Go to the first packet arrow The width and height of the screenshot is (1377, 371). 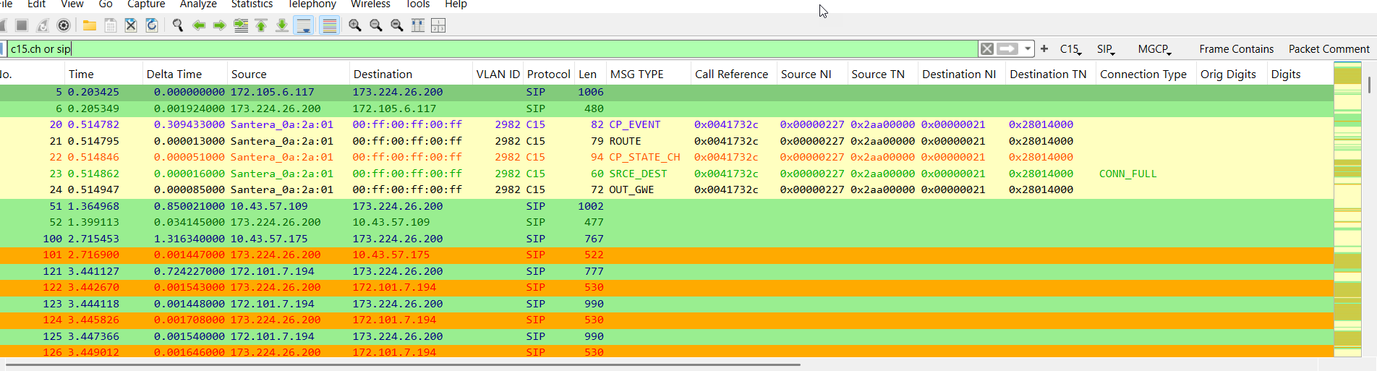261,25
